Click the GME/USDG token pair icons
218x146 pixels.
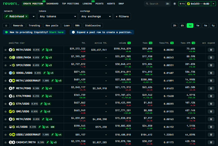tap(12, 111)
